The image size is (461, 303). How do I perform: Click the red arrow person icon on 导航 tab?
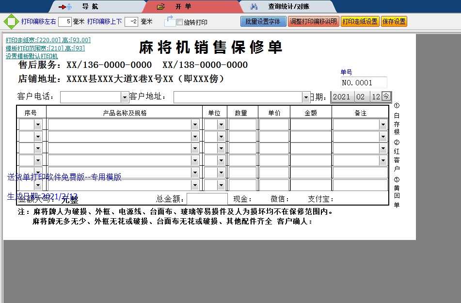coord(65,7)
